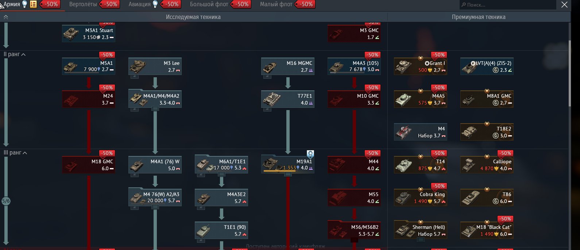Click the Поиск search field
The width and height of the screenshot is (580, 250).
[508, 5]
